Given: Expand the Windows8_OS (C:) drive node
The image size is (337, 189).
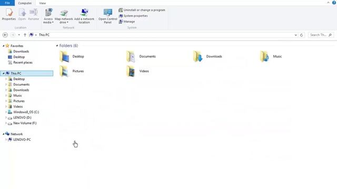Looking at the screenshot, I should click(x=6, y=112).
